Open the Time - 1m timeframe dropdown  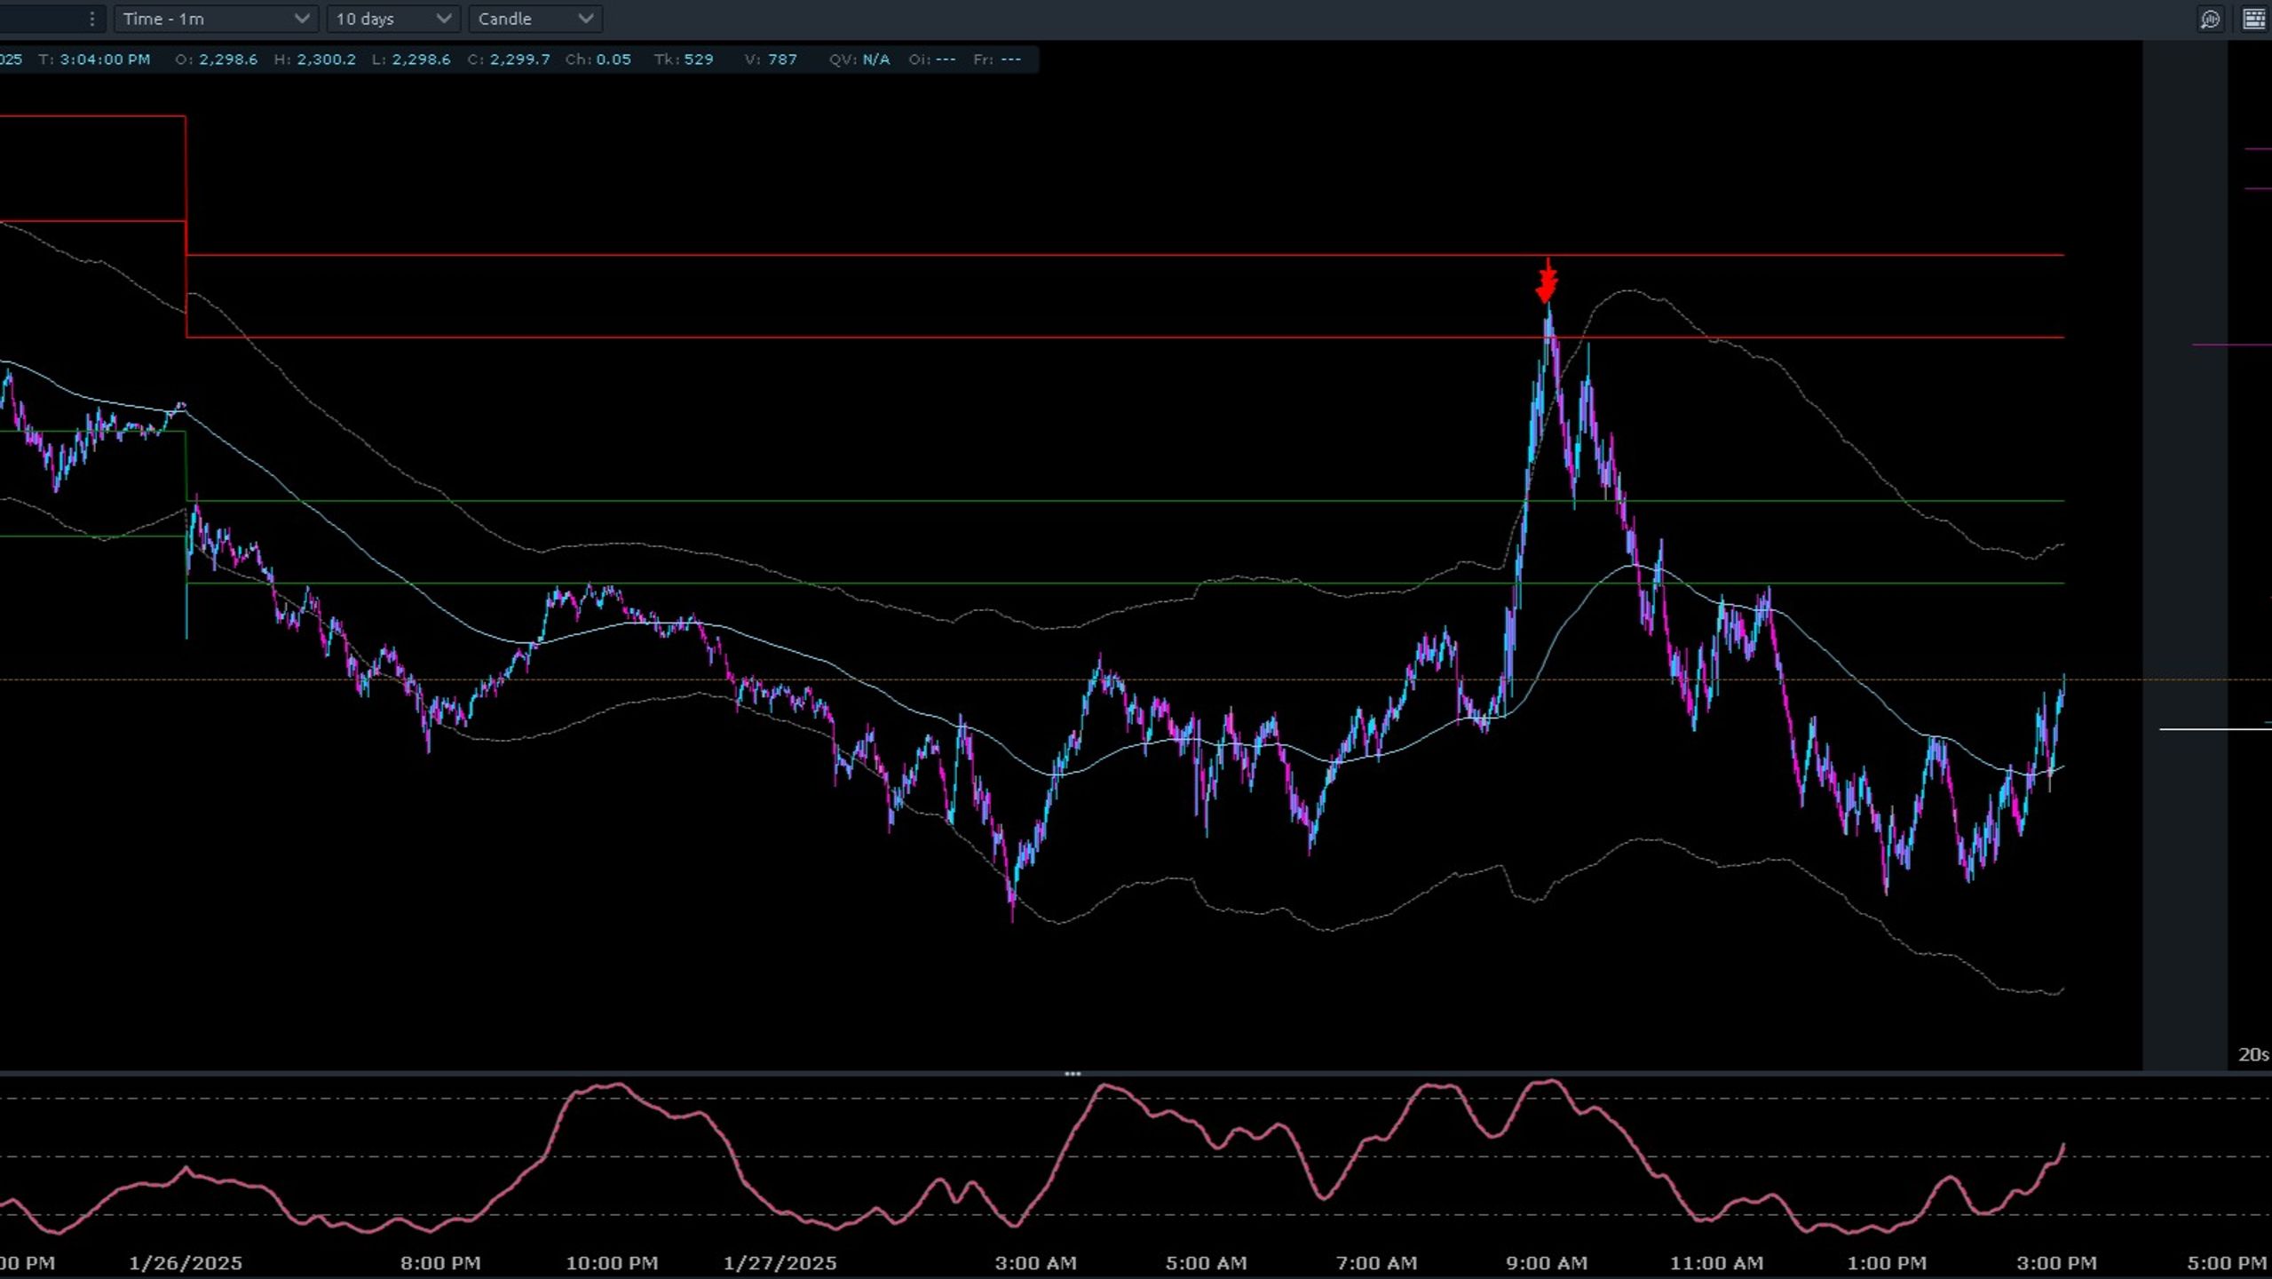pos(216,19)
